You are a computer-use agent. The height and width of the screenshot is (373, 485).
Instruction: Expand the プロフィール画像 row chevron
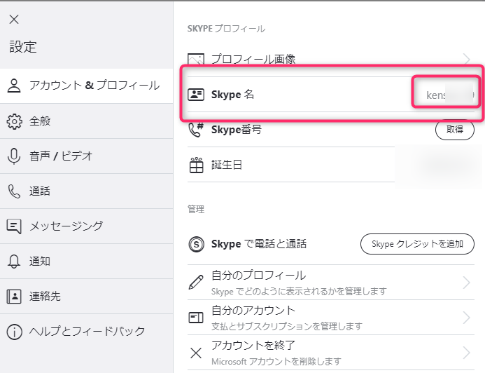[x=467, y=60]
